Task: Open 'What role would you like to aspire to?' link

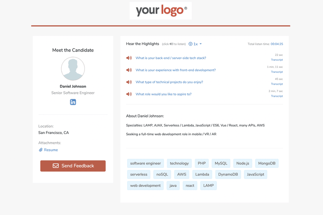Action: (164, 94)
